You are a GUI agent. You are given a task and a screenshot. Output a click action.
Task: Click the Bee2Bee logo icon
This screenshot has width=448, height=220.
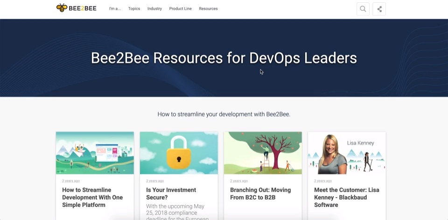[62, 8]
